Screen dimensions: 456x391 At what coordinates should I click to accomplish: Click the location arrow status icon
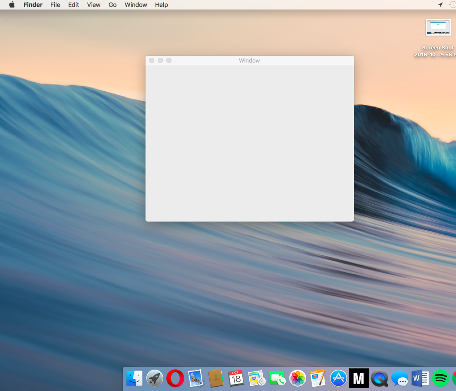441,5
